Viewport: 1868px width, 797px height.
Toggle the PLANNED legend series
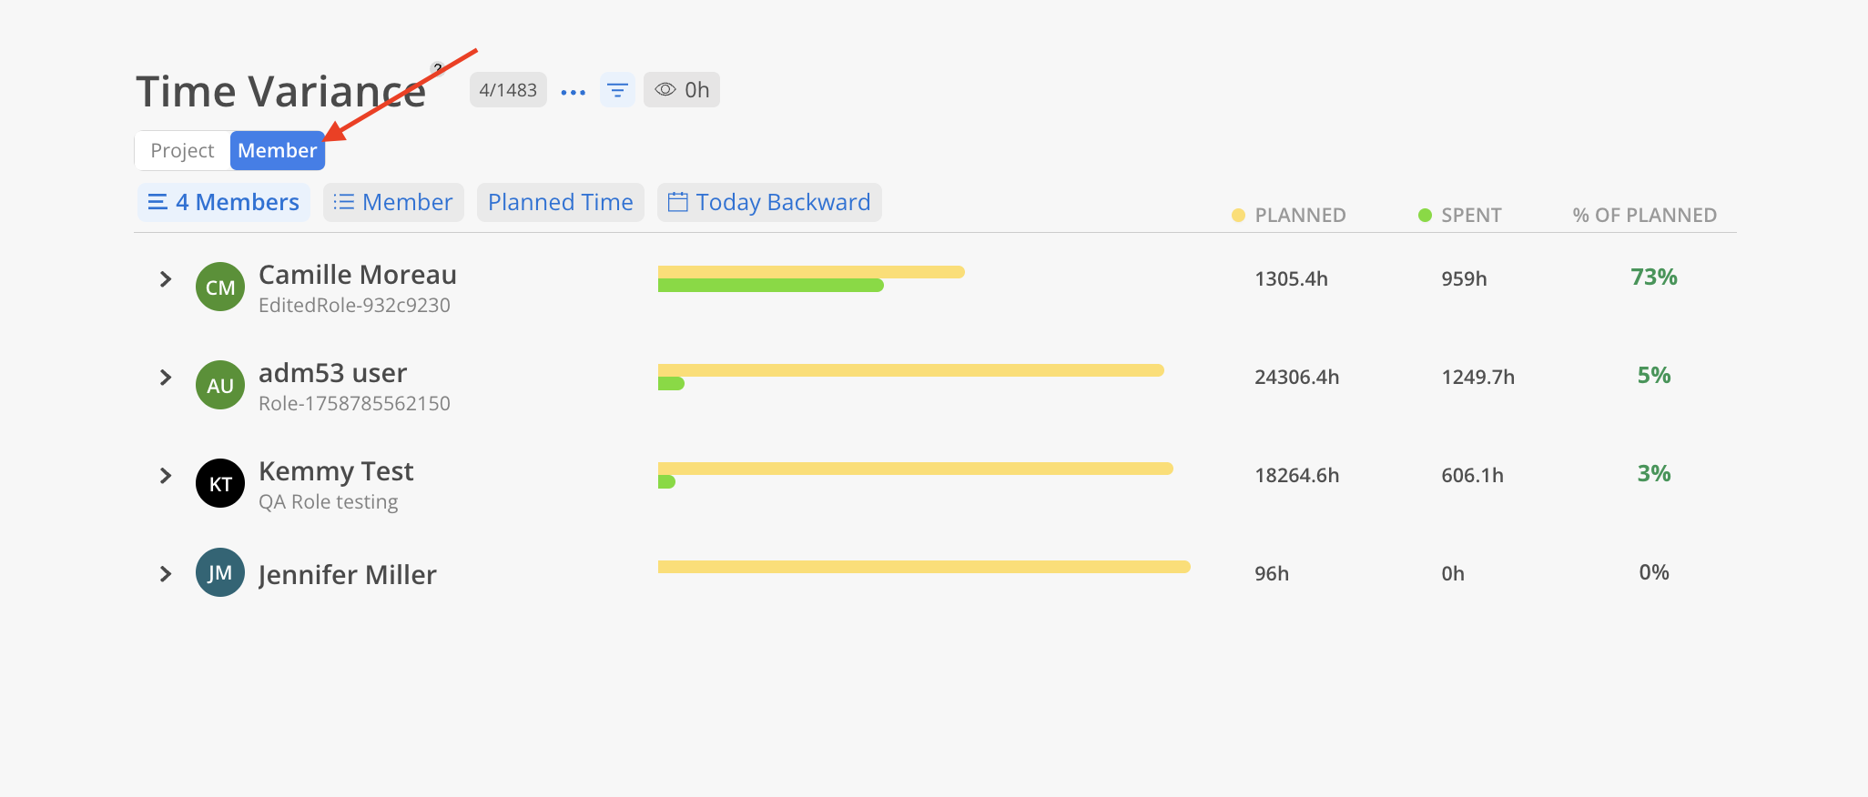[1288, 216]
